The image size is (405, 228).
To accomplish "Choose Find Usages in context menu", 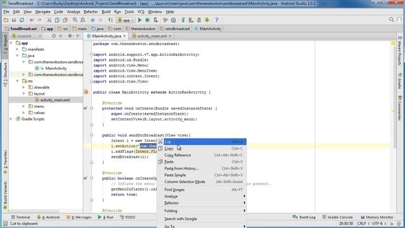I will [x=202, y=190].
